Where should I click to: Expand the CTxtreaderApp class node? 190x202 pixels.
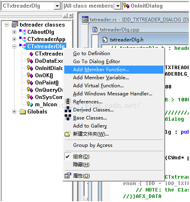pos(14,39)
